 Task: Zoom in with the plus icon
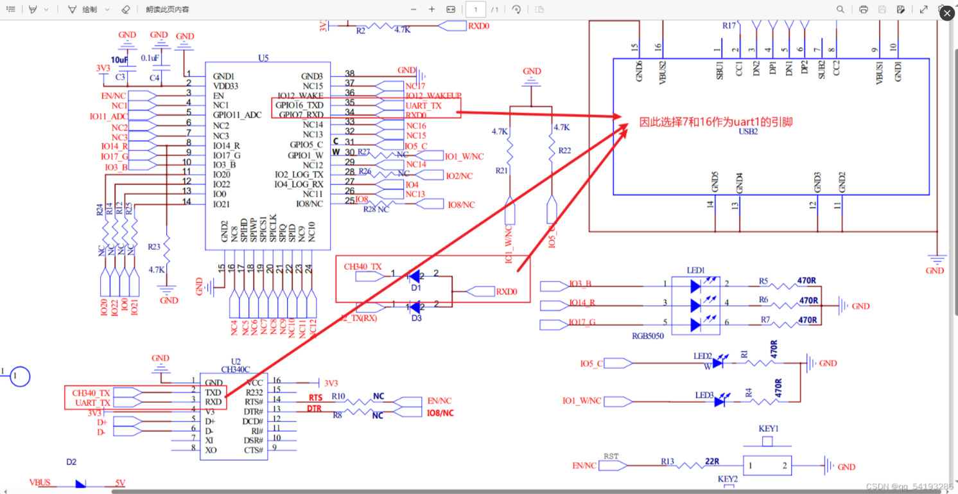pos(432,10)
